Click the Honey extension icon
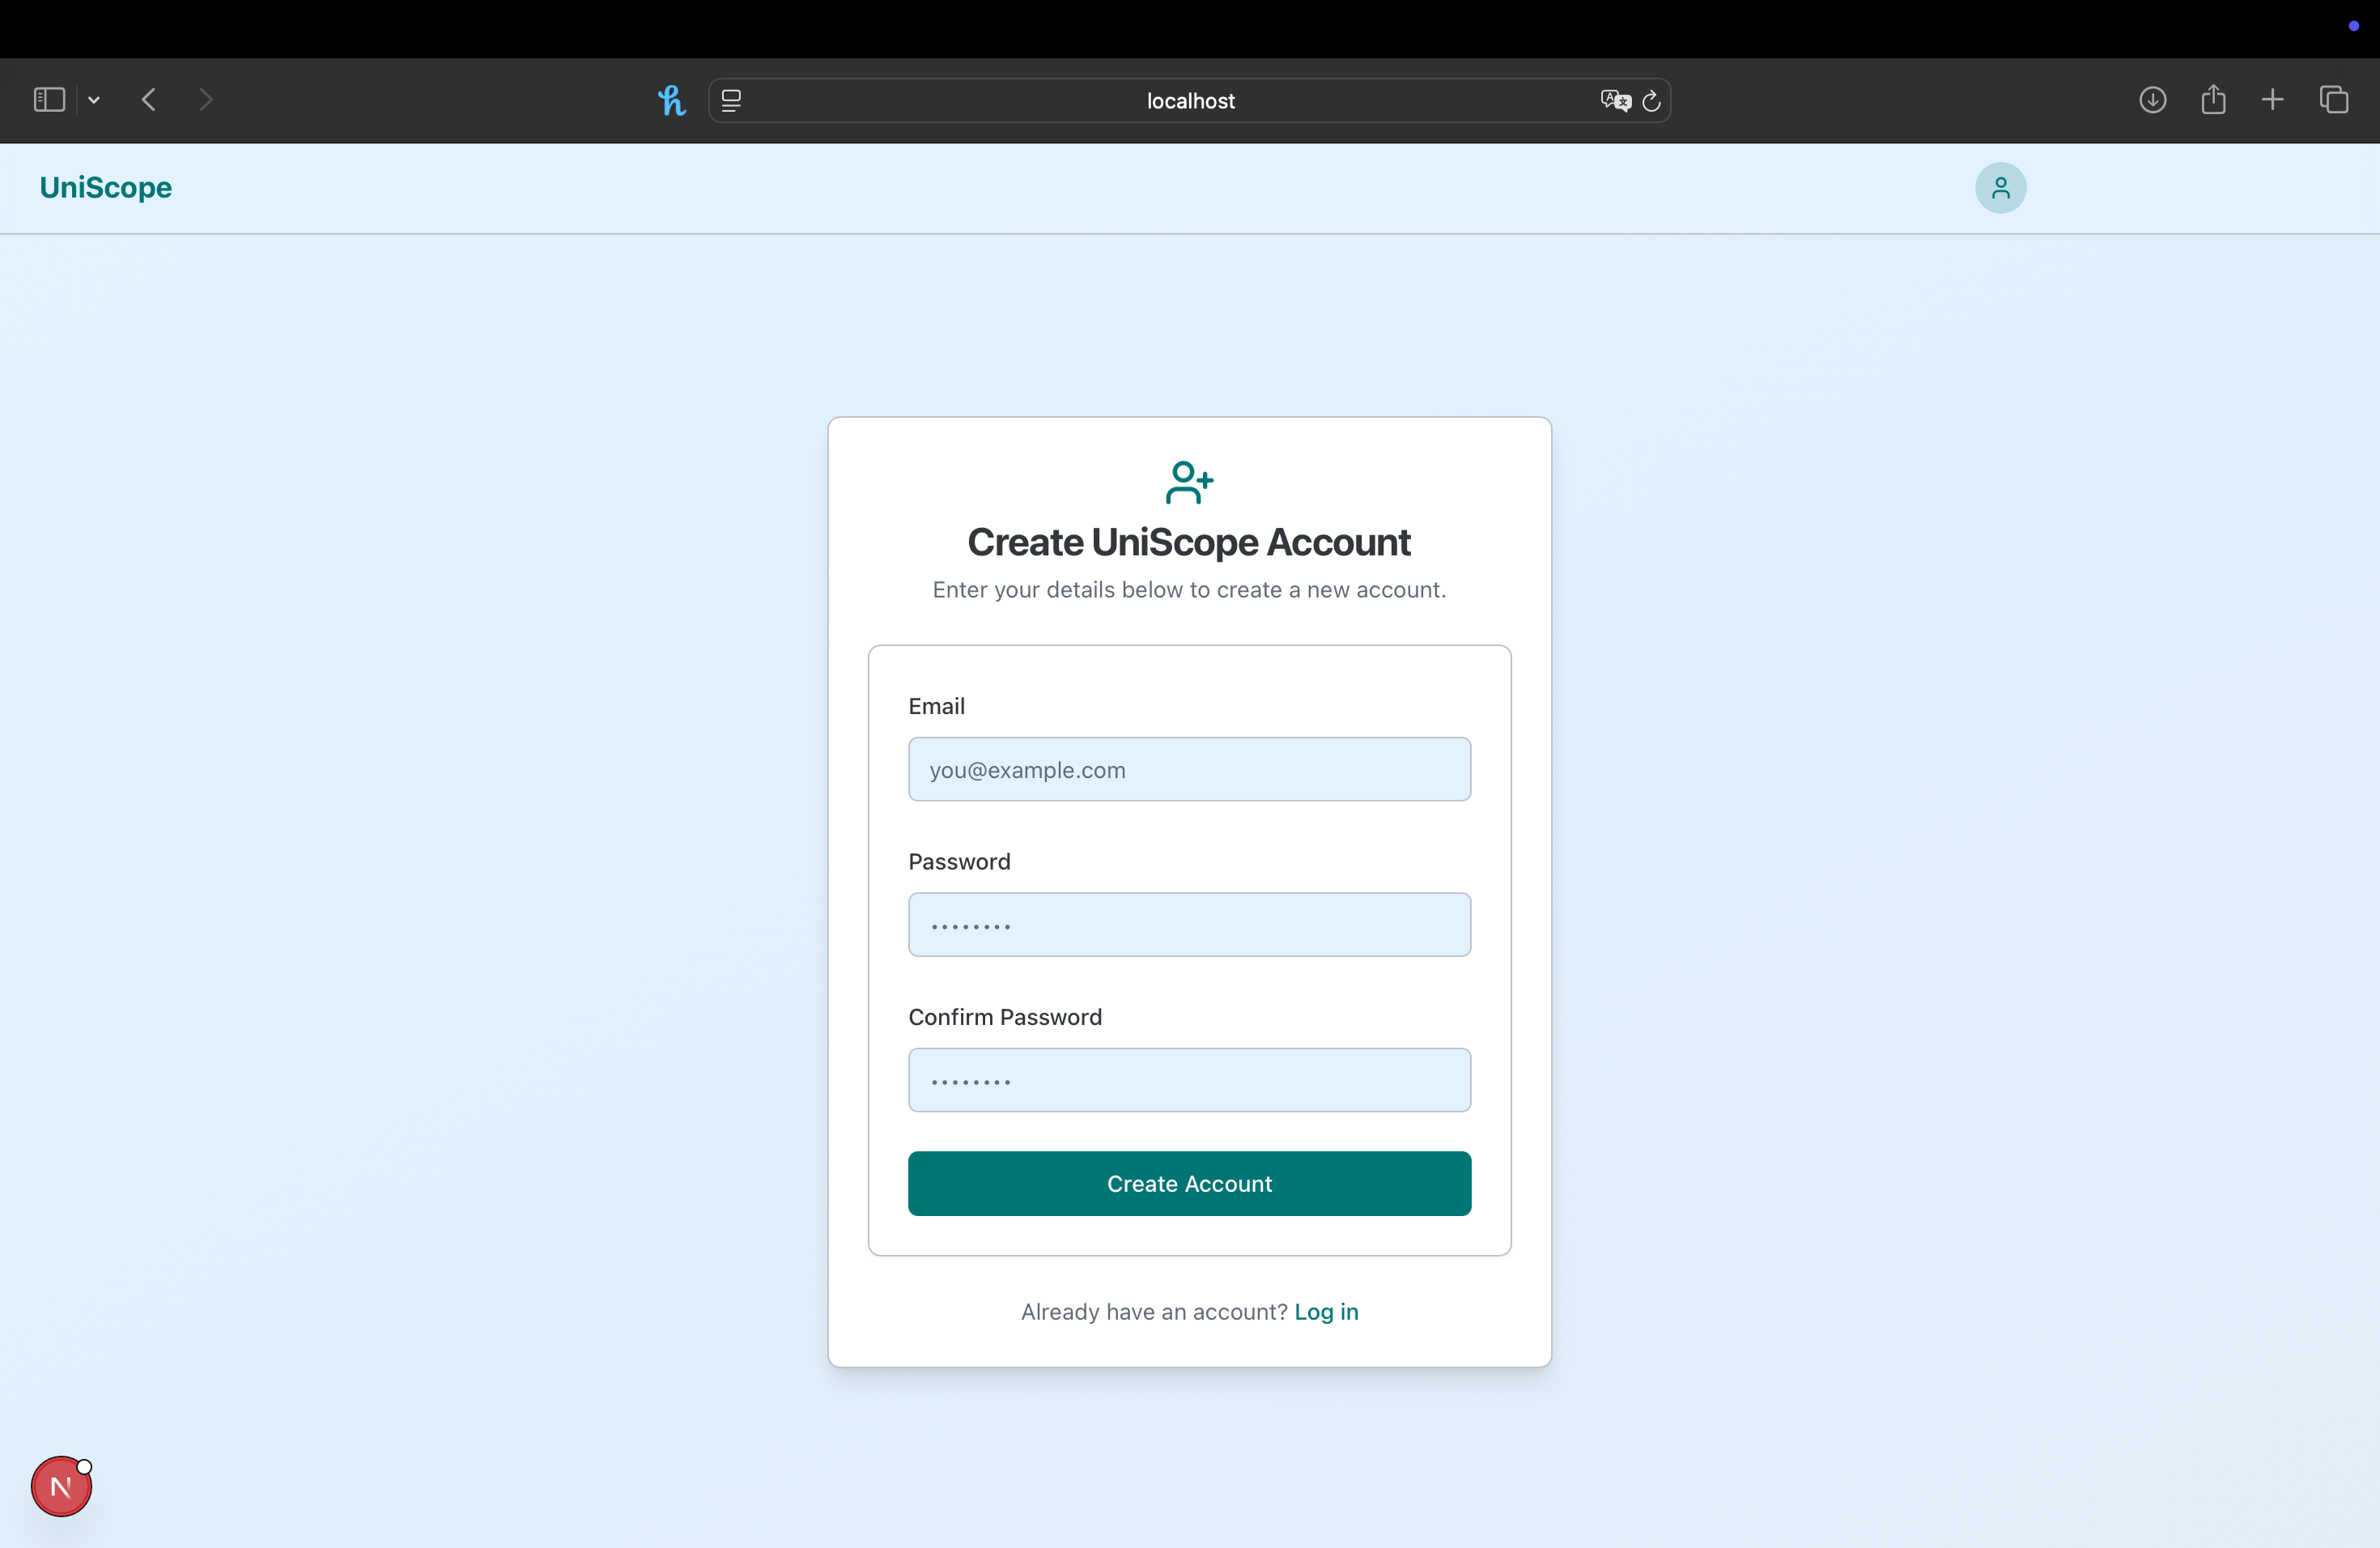The image size is (2380, 1548). tap(671, 100)
